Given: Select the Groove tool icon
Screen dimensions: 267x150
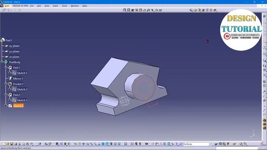Looking at the screenshot, I should (x=136, y=10).
